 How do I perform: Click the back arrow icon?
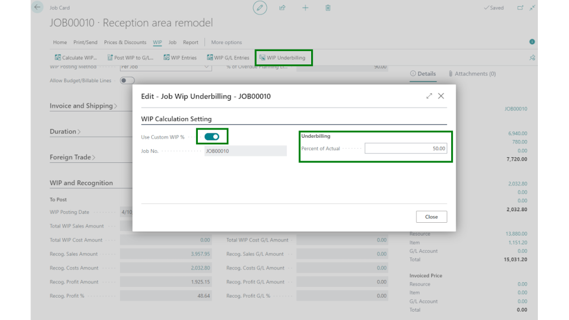[38, 8]
